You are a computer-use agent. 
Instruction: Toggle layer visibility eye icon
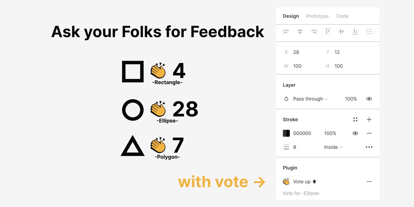pos(369,99)
